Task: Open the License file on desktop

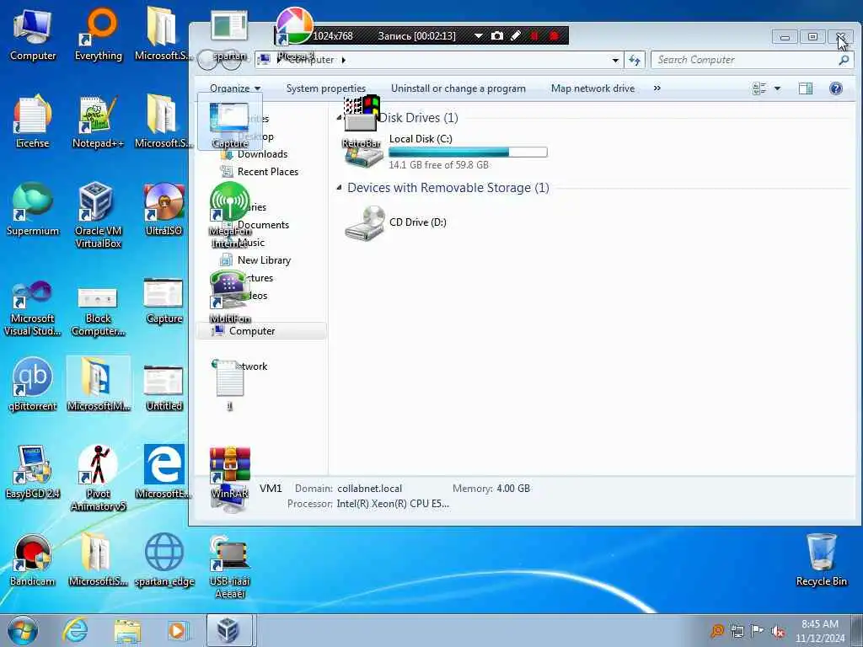Action: pyautogui.click(x=32, y=122)
